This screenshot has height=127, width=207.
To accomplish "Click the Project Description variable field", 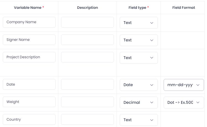I will tap(29, 57).
